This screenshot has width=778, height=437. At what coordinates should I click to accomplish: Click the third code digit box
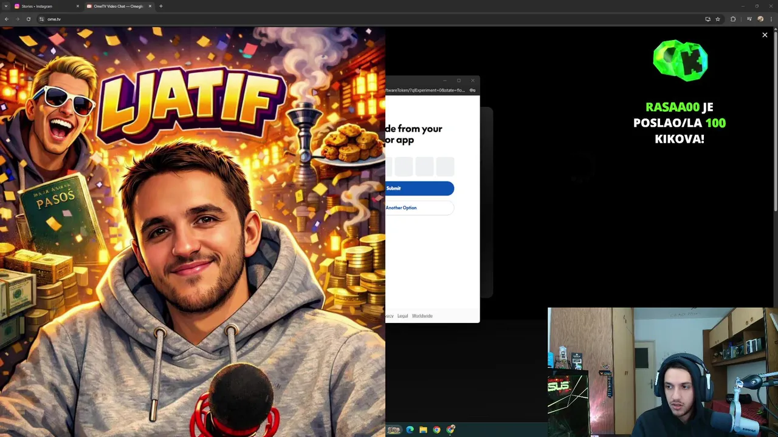click(x=424, y=166)
